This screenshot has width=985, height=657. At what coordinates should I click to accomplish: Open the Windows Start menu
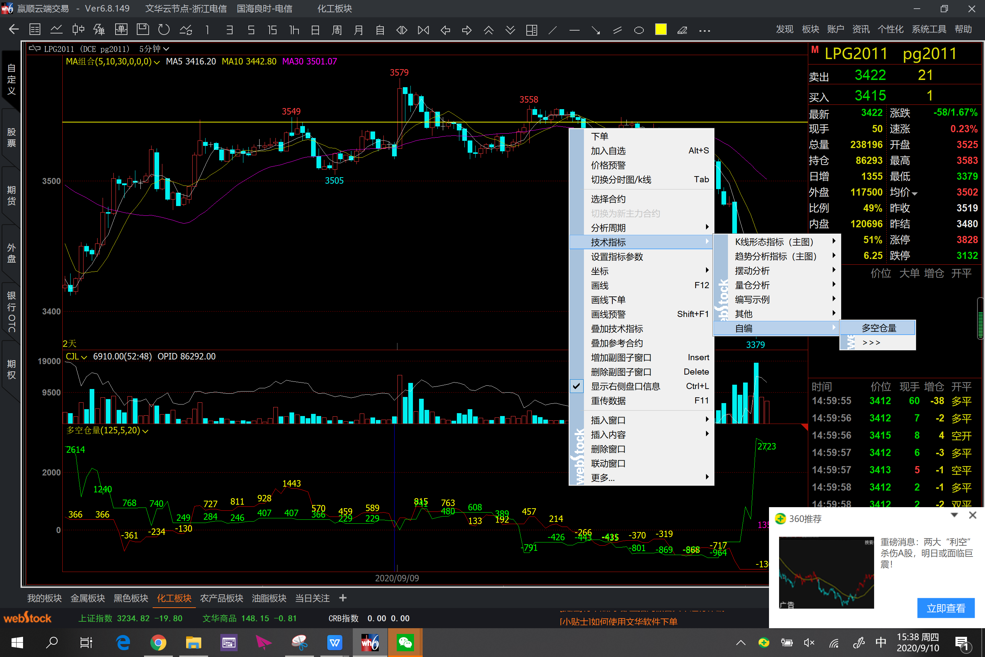tap(17, 643)
